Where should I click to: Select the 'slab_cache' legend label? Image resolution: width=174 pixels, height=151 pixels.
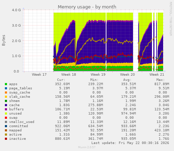click(x=20, y=97)
